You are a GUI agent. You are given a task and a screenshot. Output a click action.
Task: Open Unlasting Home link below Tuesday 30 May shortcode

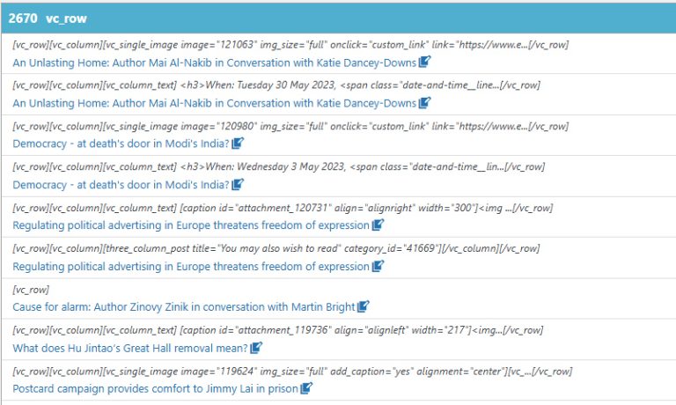tap(214, 104)
